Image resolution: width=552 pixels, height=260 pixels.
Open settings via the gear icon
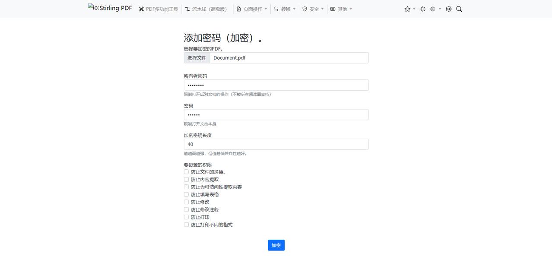click(x=448, y=9)
